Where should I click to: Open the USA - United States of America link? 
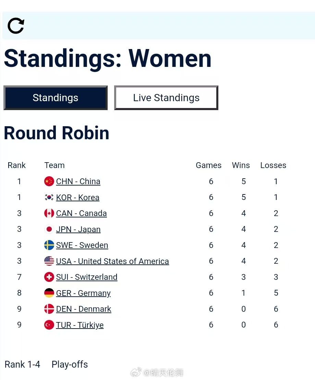(x=112, y=261)
